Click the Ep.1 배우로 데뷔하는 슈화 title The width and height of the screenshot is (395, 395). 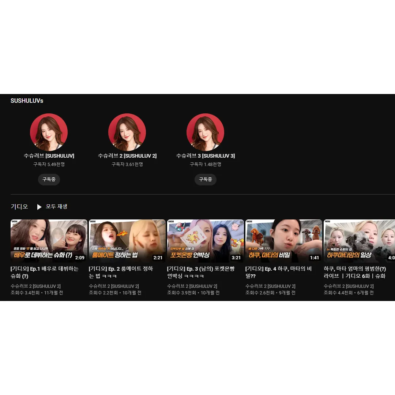pyautogui.click(x=45, y=272)
